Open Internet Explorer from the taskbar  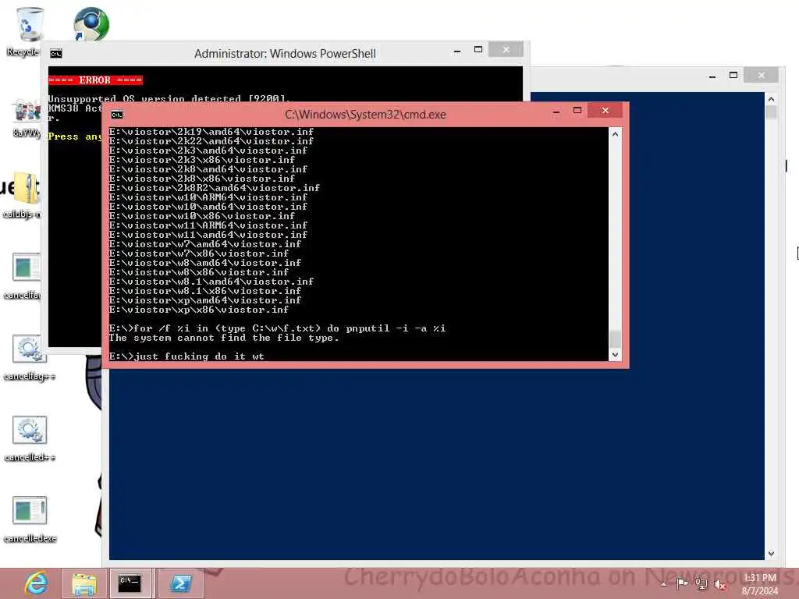(x=36, y=583)
